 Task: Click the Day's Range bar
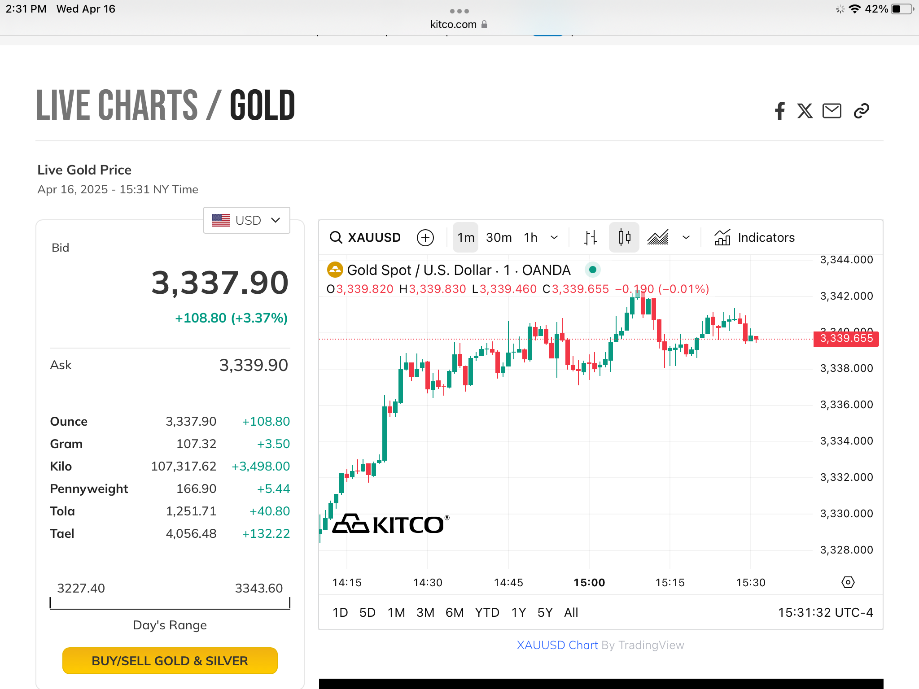pos(170,603)
